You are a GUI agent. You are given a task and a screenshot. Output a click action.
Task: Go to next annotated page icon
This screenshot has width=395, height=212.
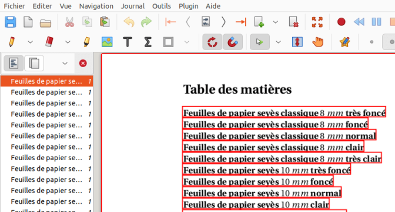206,22
